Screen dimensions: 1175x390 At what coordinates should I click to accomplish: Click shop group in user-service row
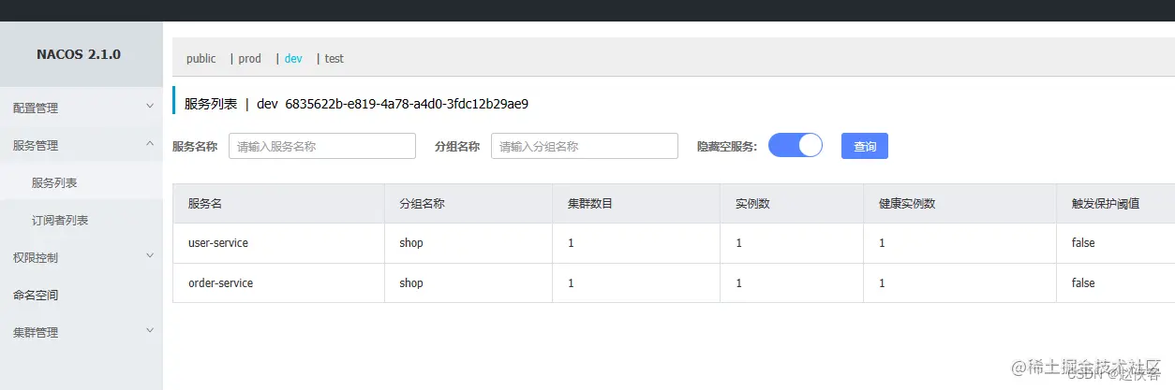point(411,243)
